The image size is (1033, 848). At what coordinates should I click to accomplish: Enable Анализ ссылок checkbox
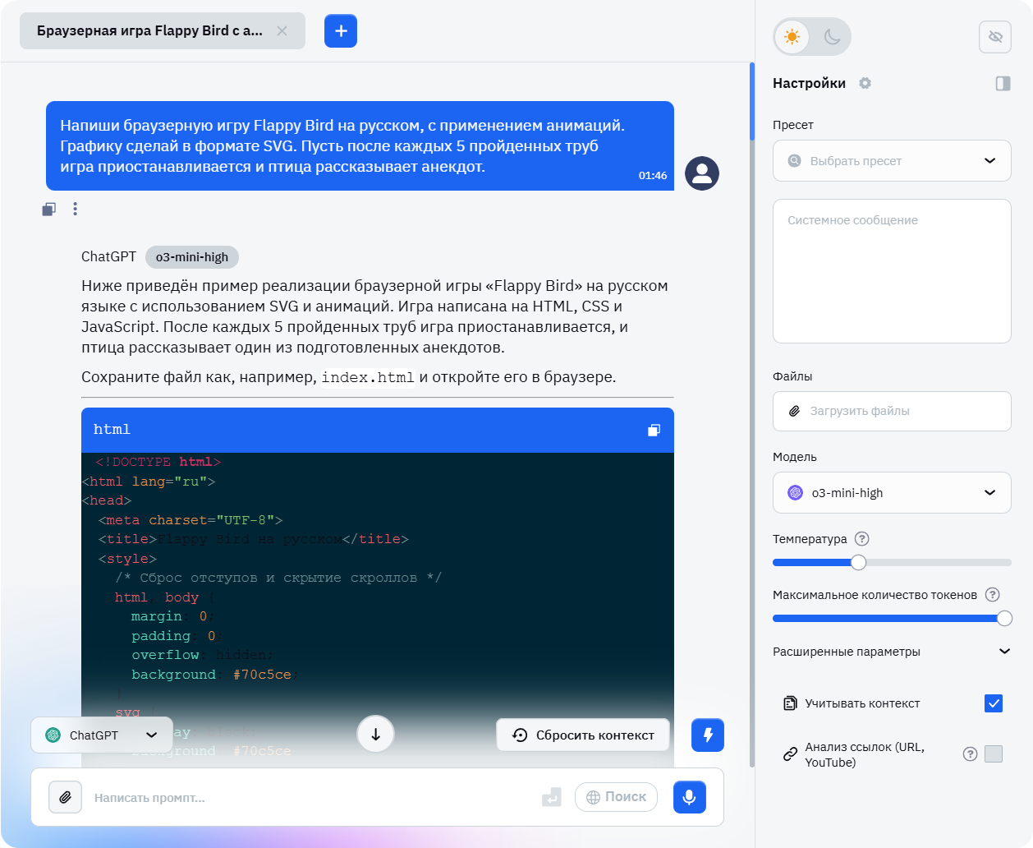point(994,754)
